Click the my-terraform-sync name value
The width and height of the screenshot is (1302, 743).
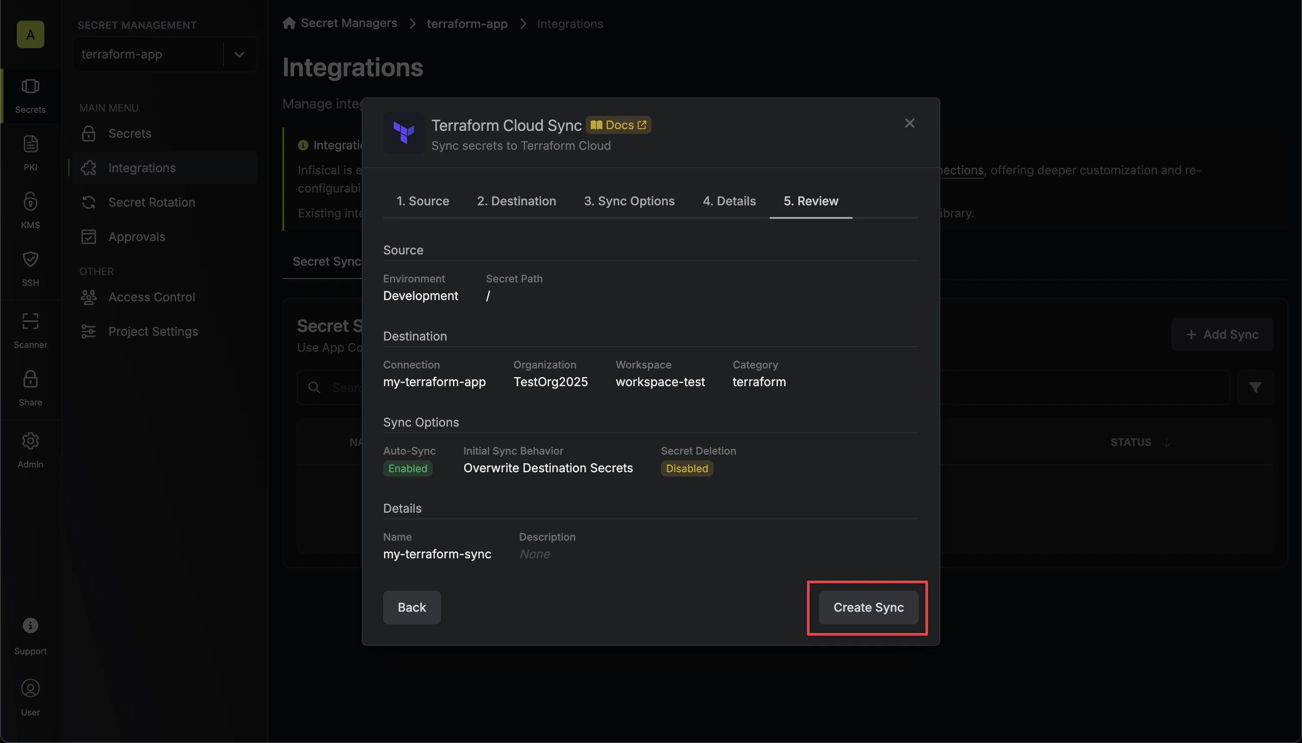(437, 554)
